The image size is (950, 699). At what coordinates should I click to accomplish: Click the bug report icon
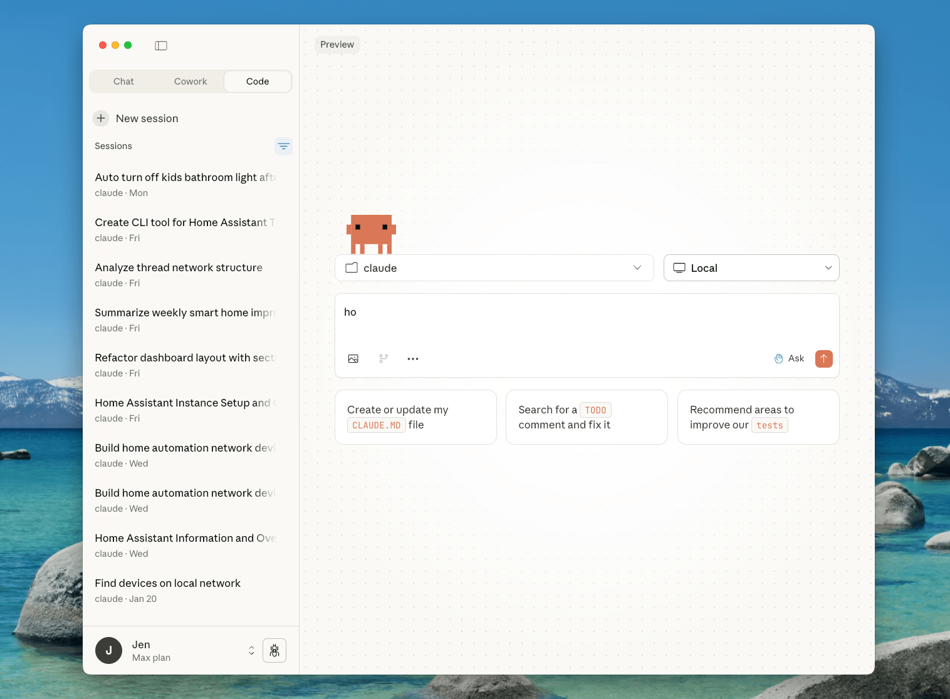[274, 651]
